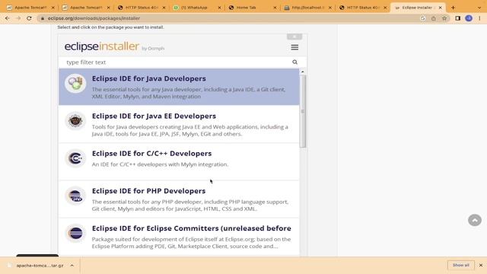
Task: Select Eclipse IDE for Java Developers
Action: (180, 87)
